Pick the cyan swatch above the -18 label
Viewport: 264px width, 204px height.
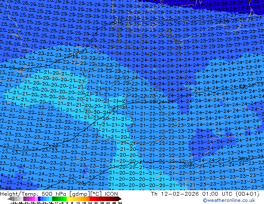(50, 199)
